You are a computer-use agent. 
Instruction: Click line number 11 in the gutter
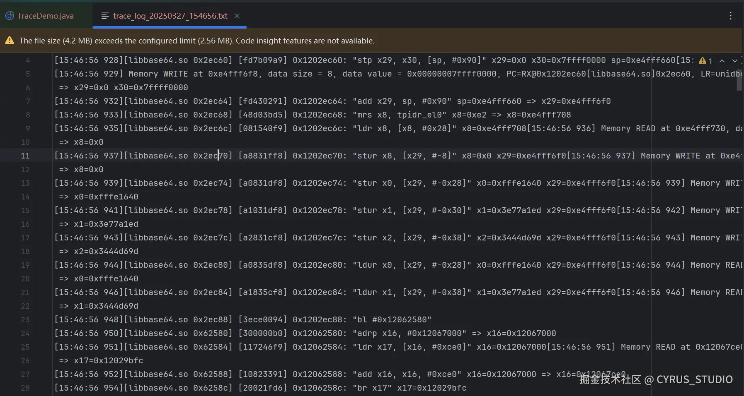tap(25, 156)
